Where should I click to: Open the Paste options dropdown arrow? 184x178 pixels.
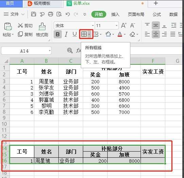click(13, 35)
